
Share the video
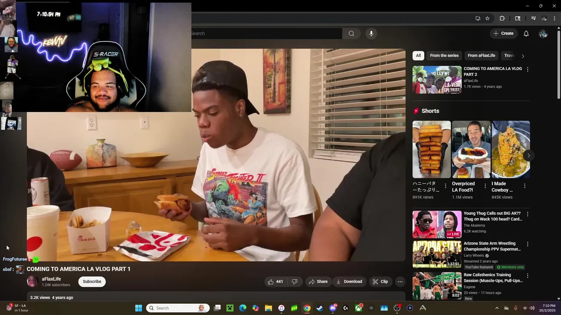point(318,282)
